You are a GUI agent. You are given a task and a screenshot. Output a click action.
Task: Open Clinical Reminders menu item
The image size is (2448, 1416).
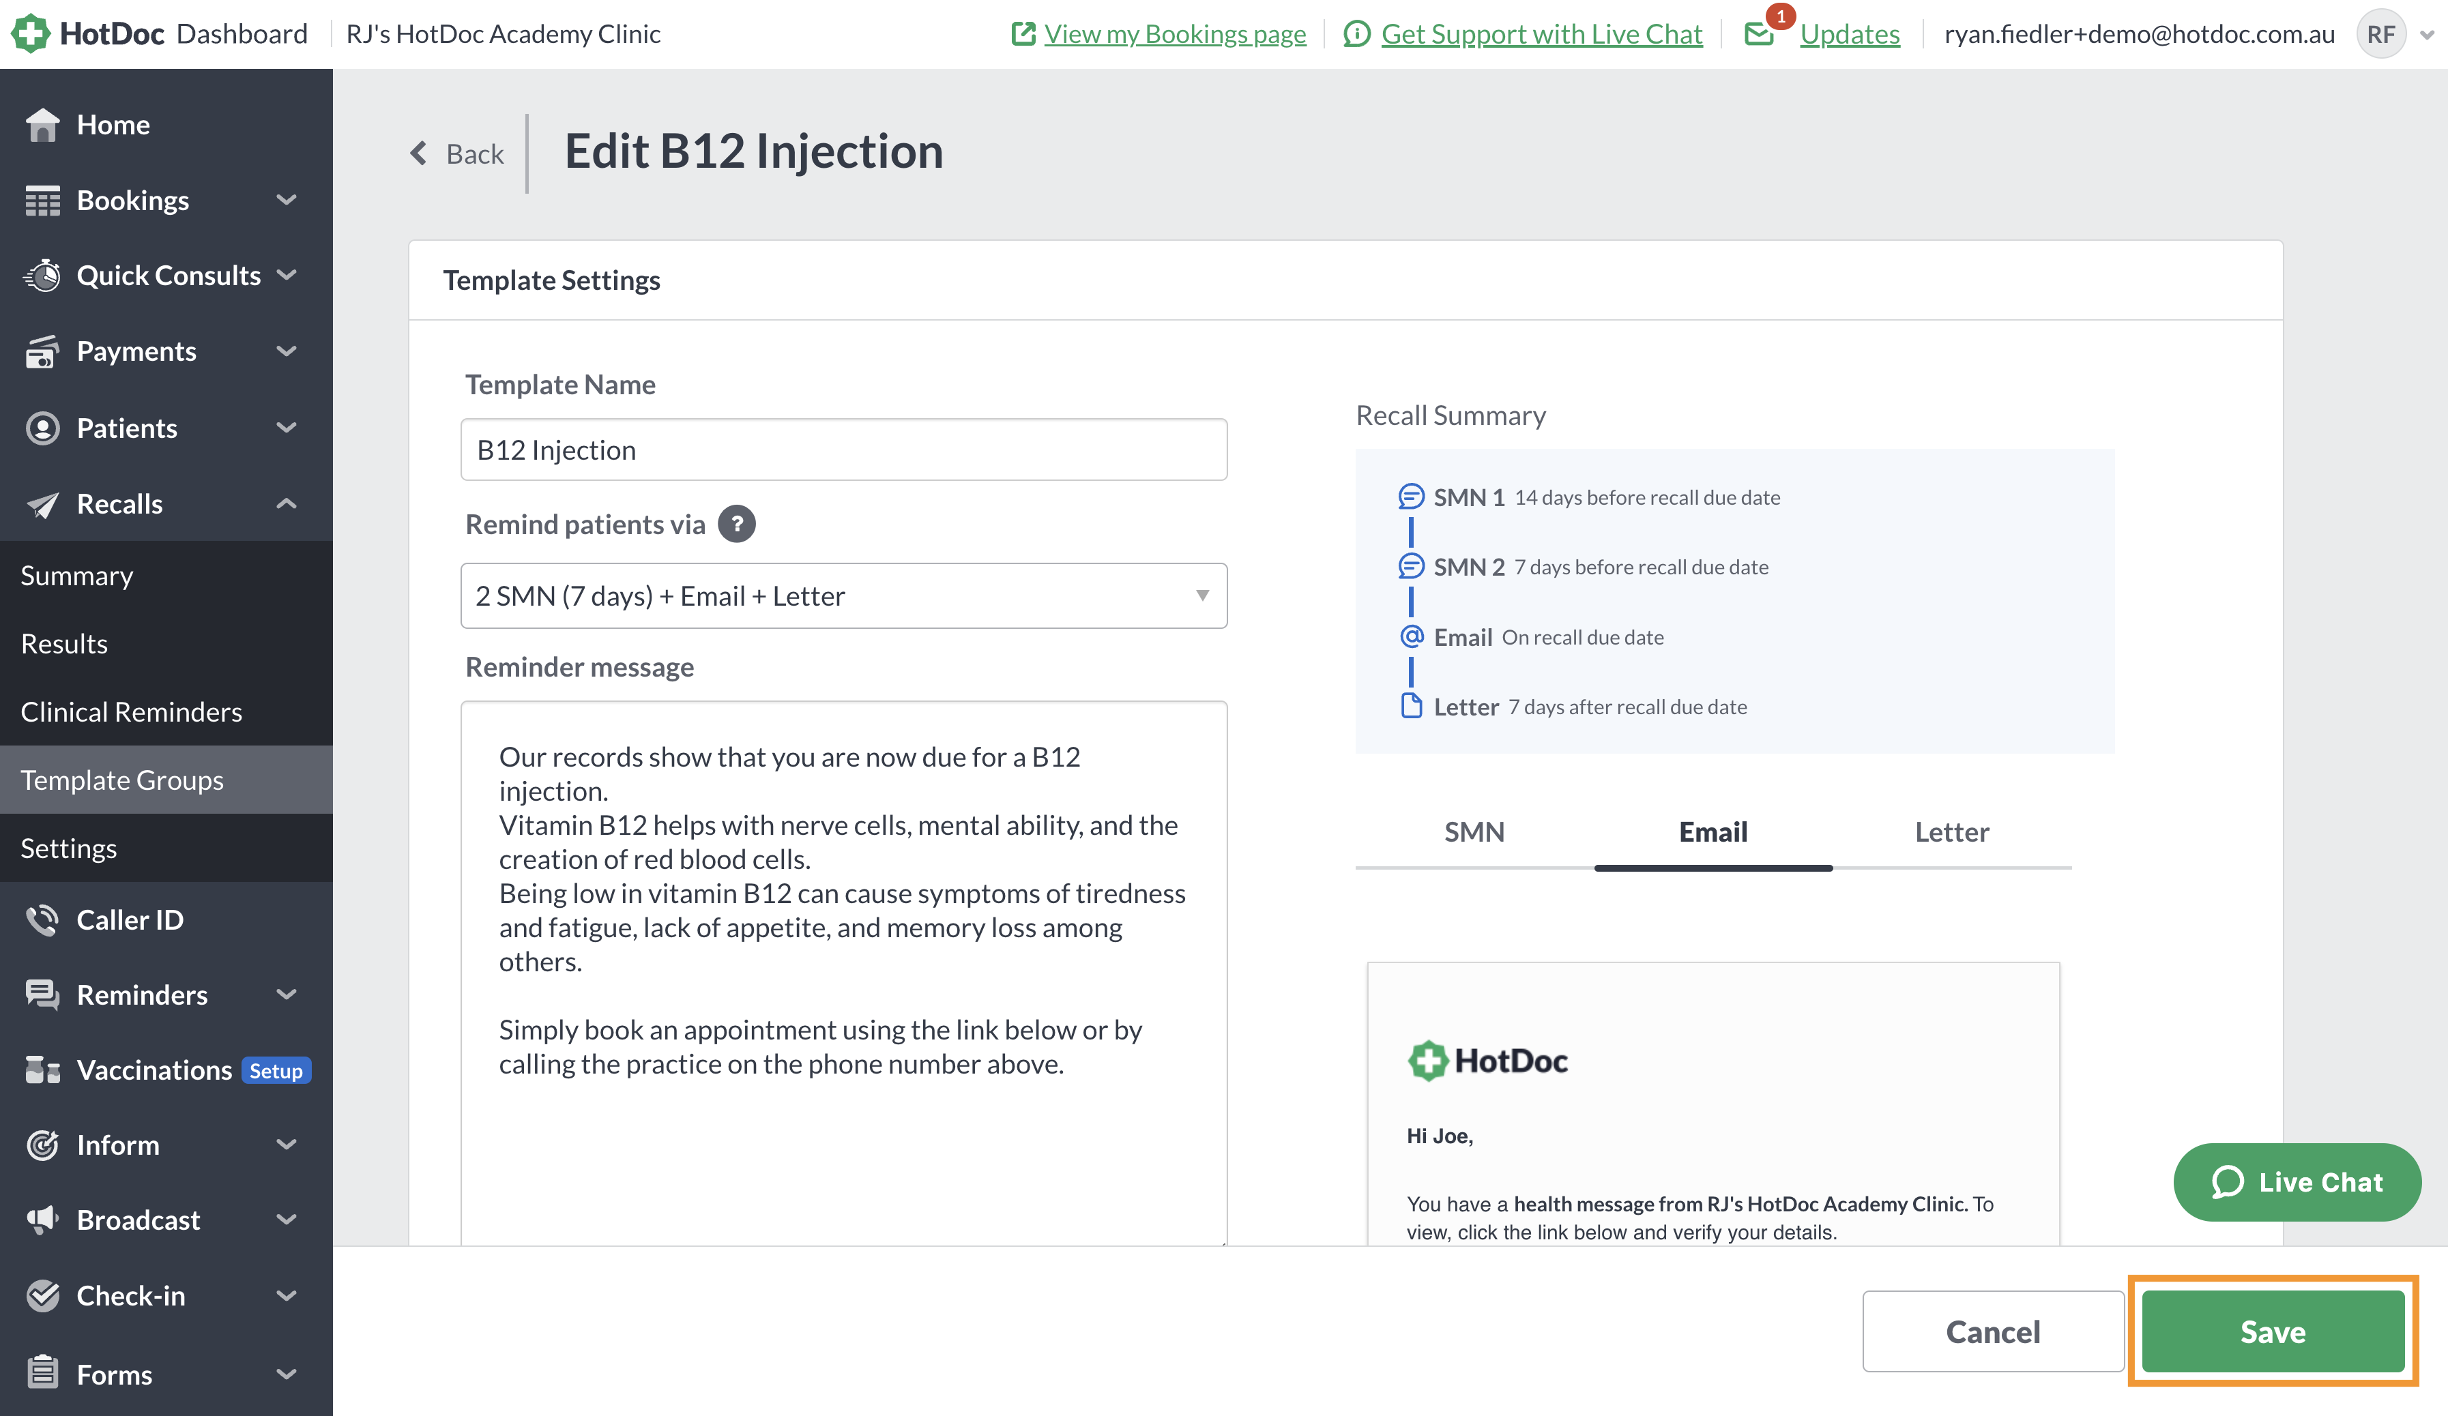tap(166, 711)
